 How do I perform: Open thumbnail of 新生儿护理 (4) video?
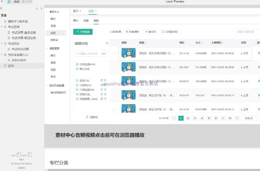pyautogui.click(x=128, y=95)
